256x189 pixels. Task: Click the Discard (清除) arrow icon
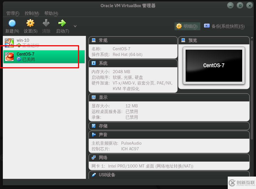(x=46, y=23)
